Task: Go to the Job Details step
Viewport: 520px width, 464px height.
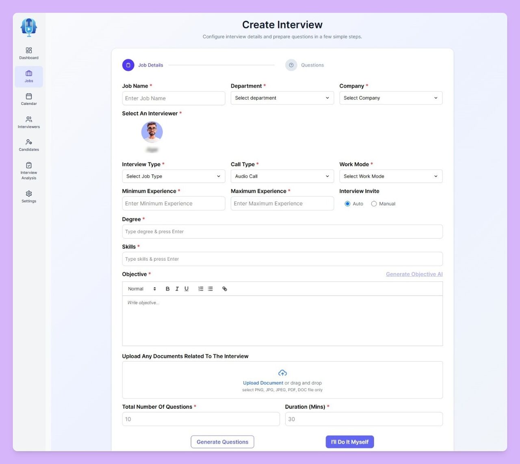Action: coord(150,65)
